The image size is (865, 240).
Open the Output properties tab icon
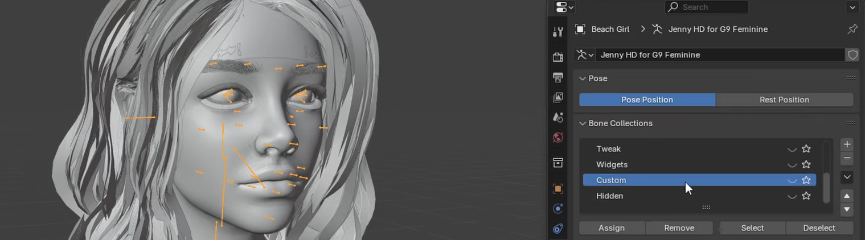[x=558, y=77]
